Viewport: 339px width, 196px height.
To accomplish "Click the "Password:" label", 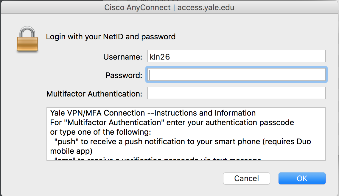I will click(x=124, y=75).
